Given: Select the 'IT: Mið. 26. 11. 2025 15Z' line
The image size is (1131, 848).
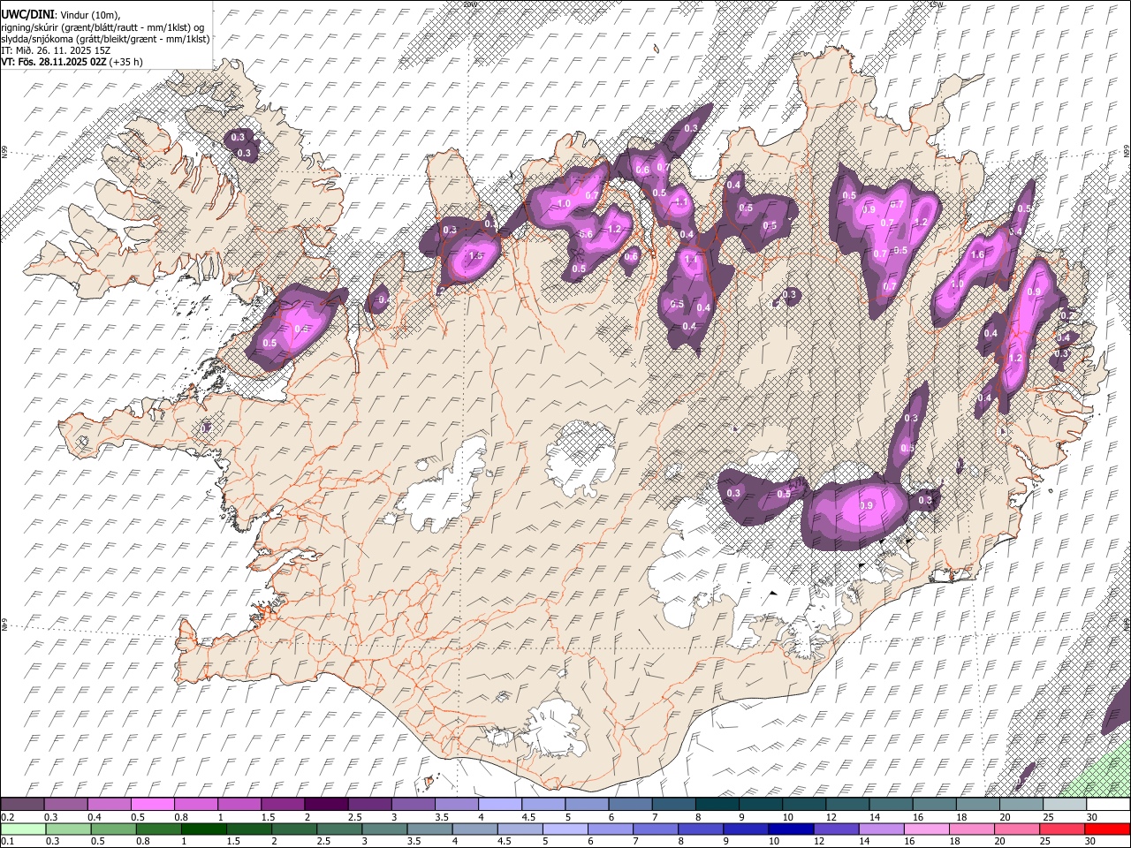Looking at the screenshot, I should point(56,50).
